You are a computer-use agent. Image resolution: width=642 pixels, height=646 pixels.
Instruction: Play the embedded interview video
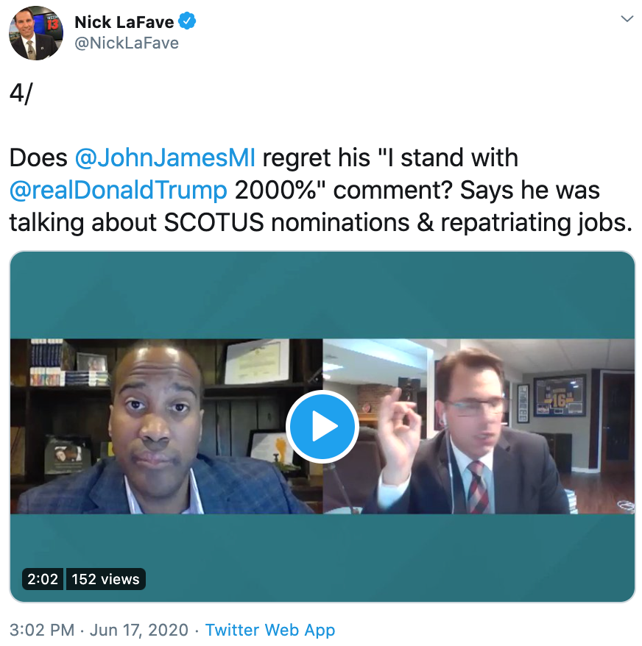click(322, 427)
